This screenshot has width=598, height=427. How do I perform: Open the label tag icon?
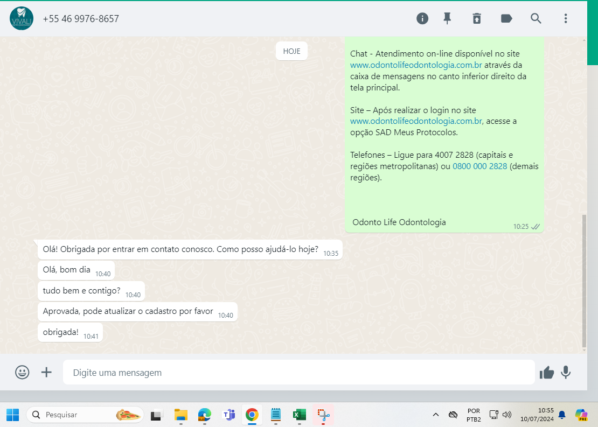click(506, 18)
